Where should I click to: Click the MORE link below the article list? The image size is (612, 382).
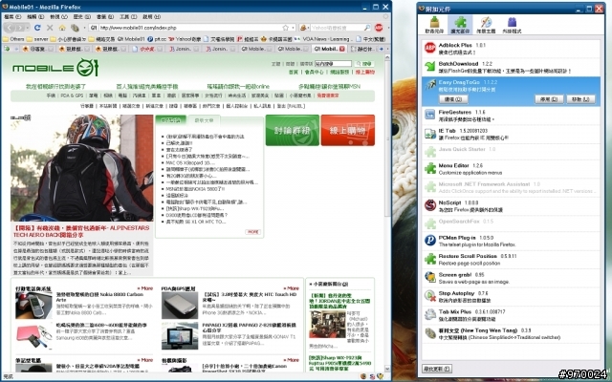point(252,232)
